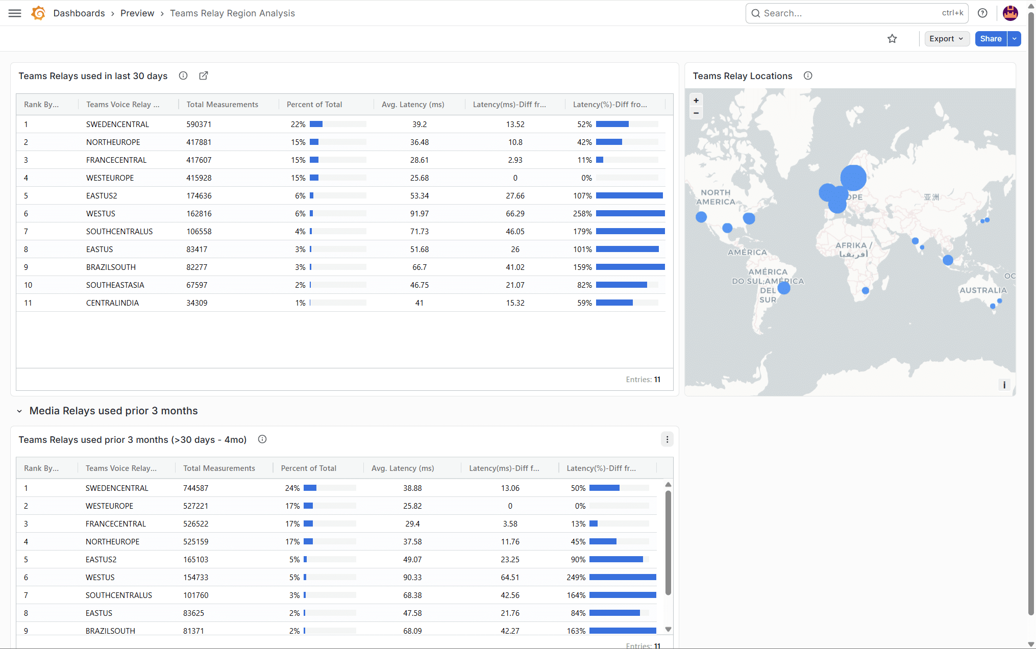Open map attribution info button
This screenshot has width=1036, height=649.
(x=1004, y=385)
